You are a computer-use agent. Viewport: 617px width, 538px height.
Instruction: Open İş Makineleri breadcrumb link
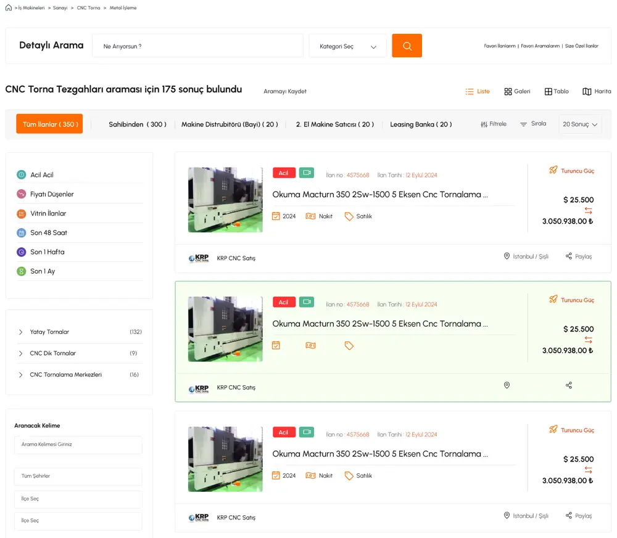(x=31, y=8)
